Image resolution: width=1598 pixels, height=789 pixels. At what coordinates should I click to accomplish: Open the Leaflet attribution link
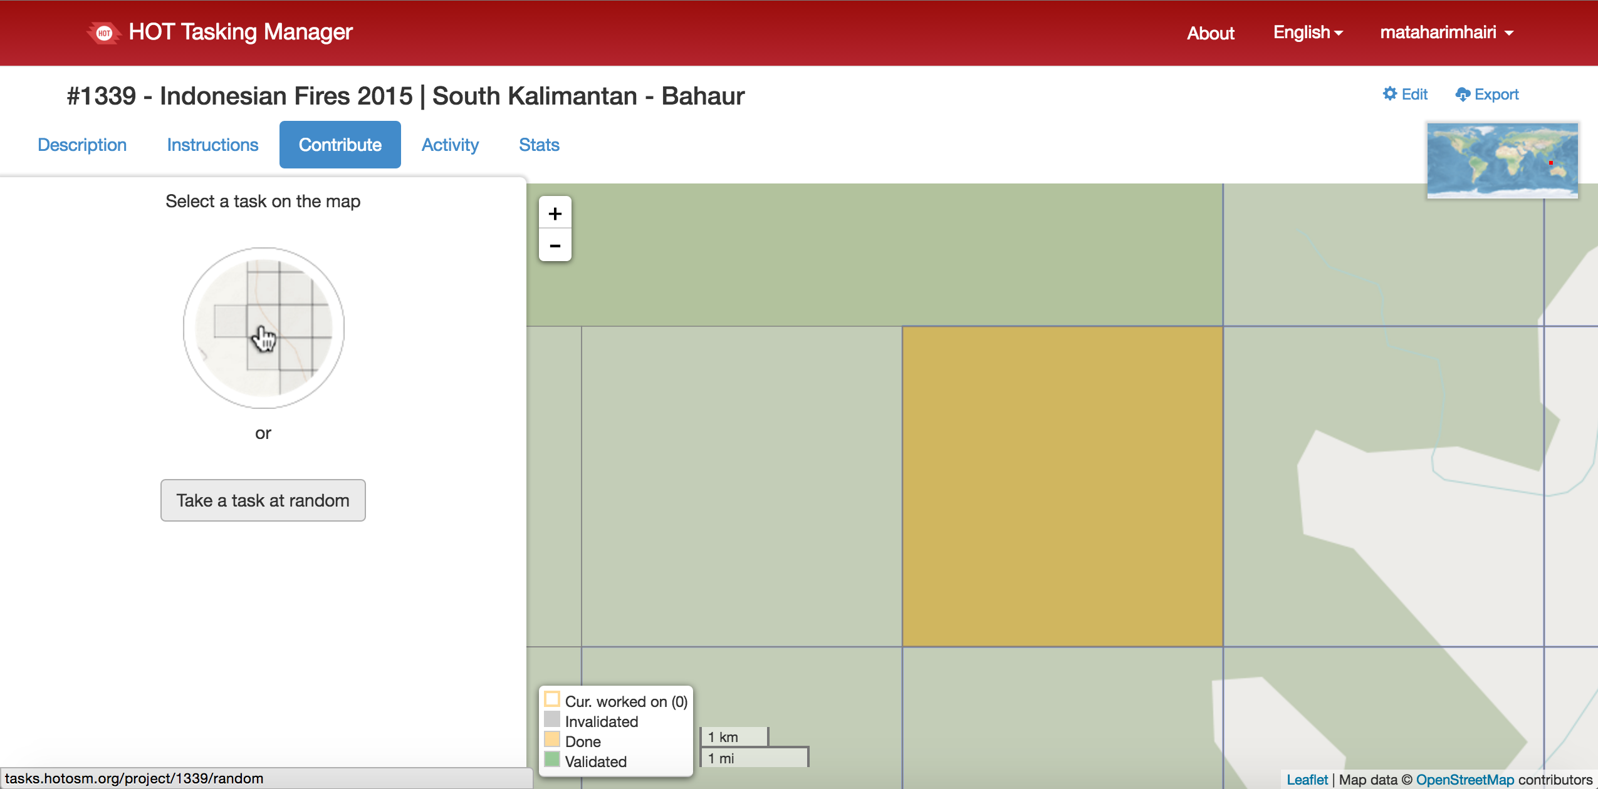coord(1307,780)
